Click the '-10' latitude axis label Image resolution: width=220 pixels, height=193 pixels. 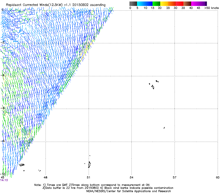coord(3,174)
